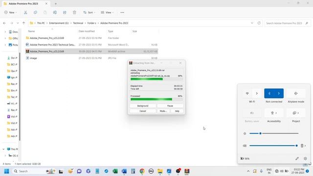Go up one folder level arrow
This screenshot has height=176, width=313.
point(23,23)
